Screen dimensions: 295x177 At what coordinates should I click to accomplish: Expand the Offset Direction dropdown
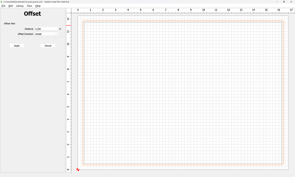(x=46, y=34)
